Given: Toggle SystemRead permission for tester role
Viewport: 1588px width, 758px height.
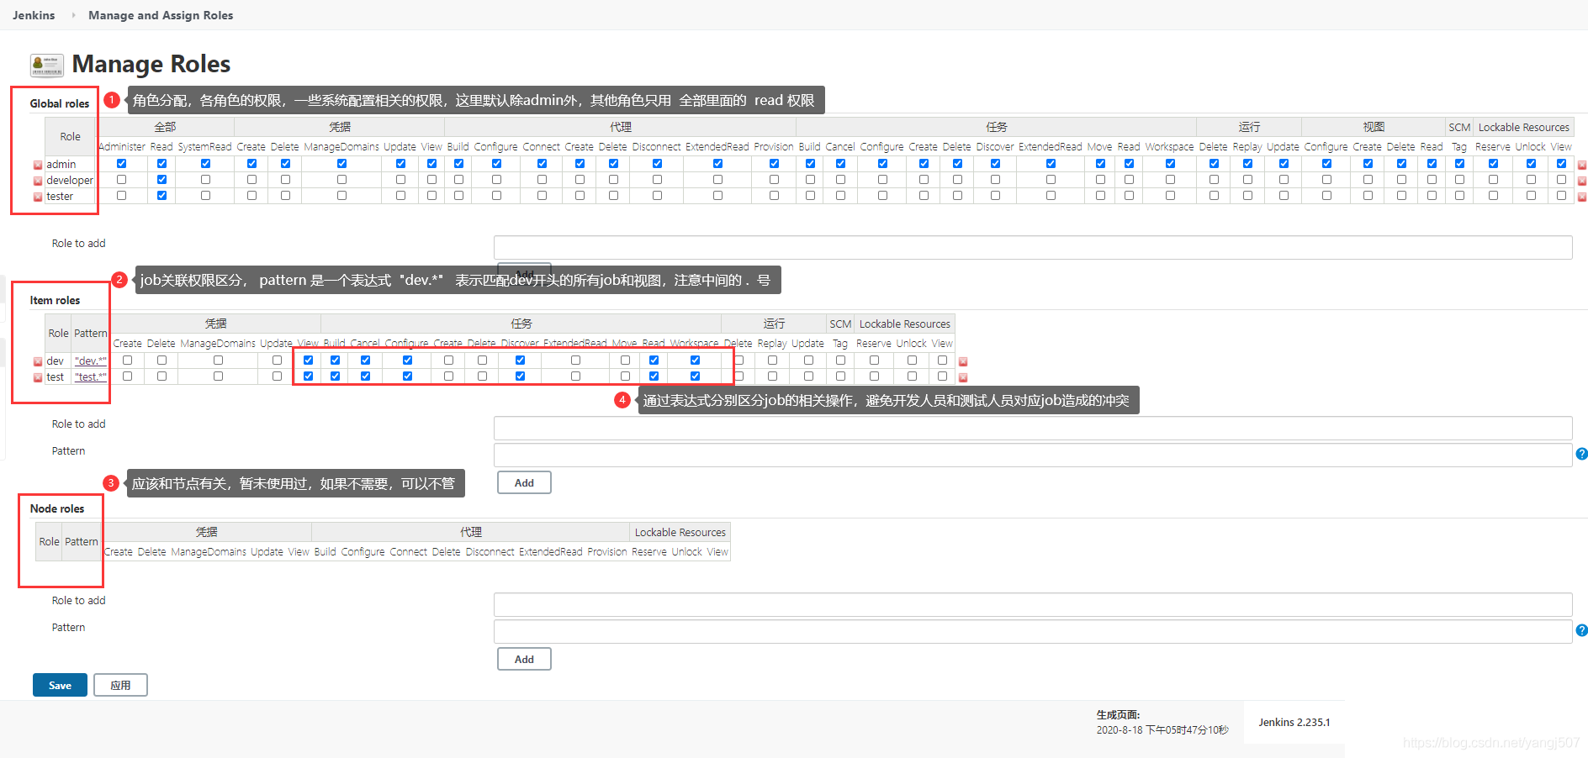Looking at the screenshot, I should (204, 195).
